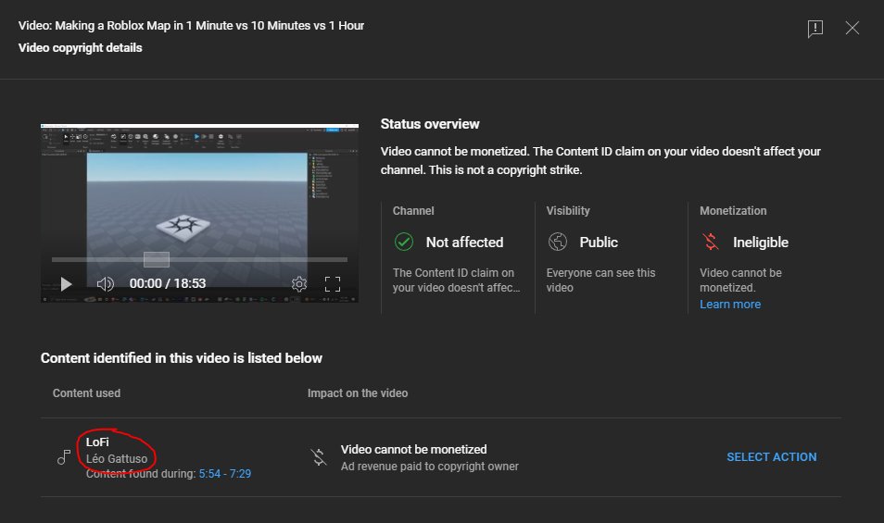Click the green Not affected checkmark icon

pyautogui.click(x=404, y=243)
